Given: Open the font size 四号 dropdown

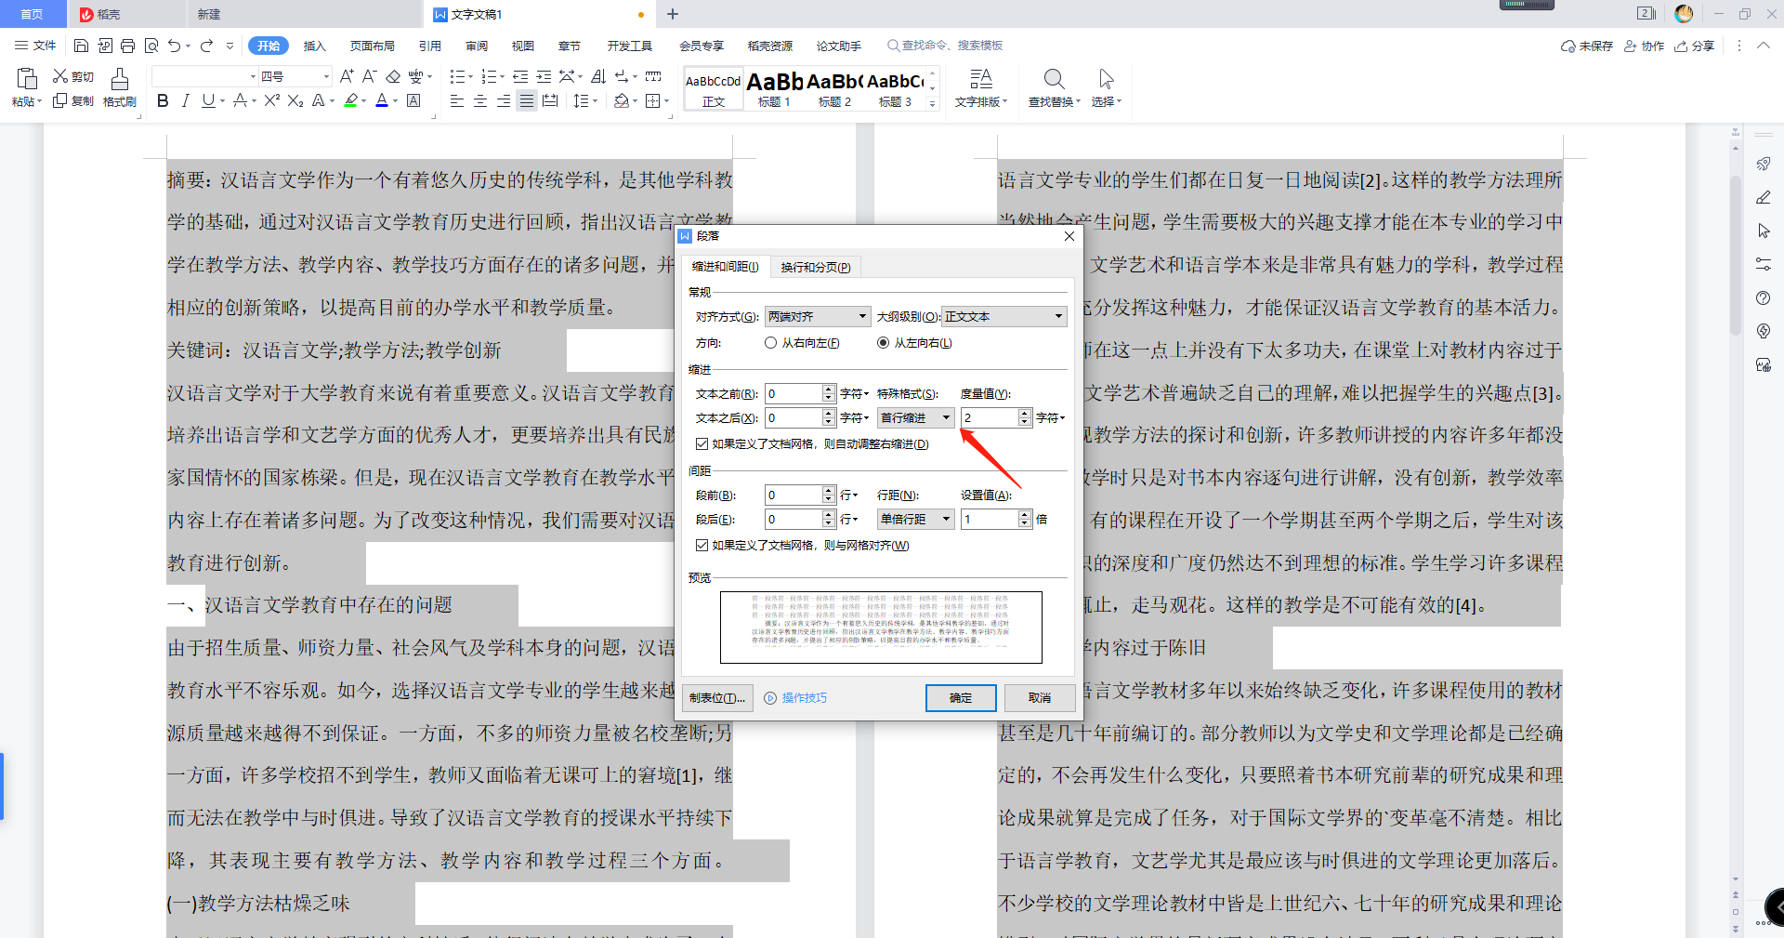Looking at the screenshot, I should point(326,76).
